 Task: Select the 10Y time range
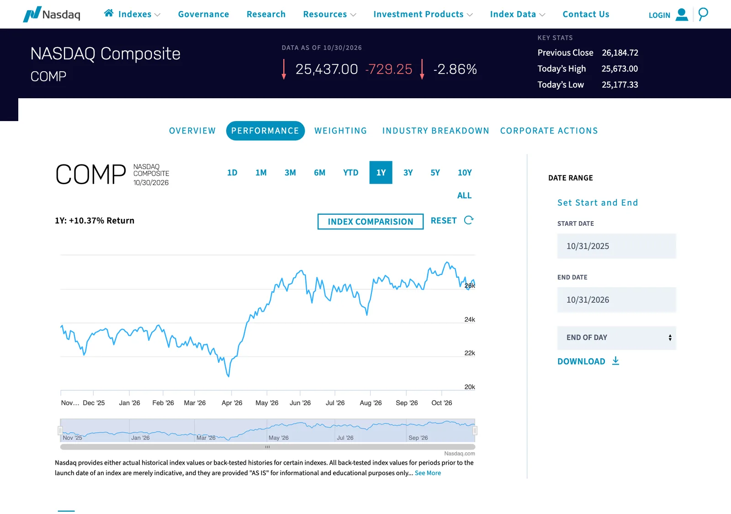465,173
